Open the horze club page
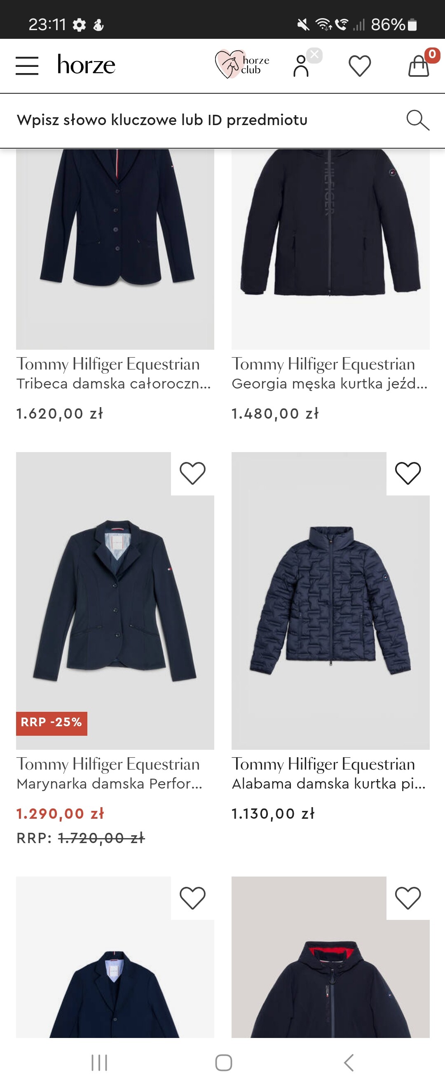Viewport: 445px width, 1090px height. tap(242, 65)
